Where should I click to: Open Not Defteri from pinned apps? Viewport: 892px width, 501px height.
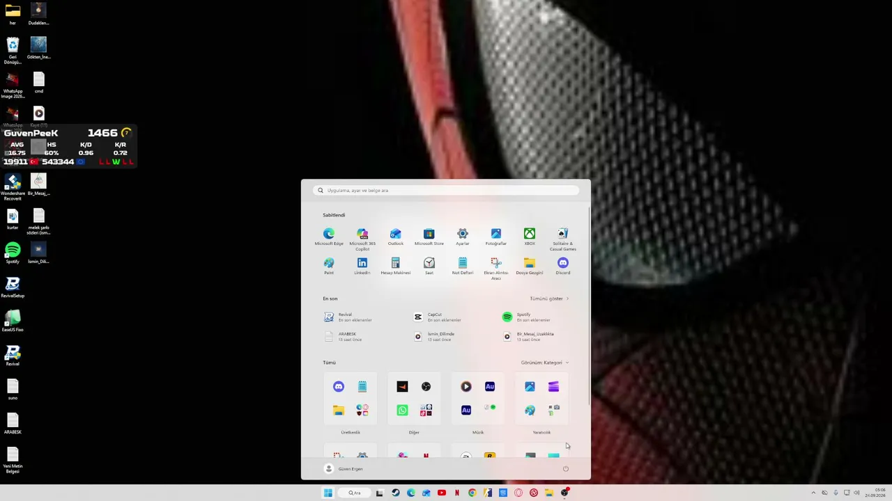pyautogui.click(x=463, y=266)
